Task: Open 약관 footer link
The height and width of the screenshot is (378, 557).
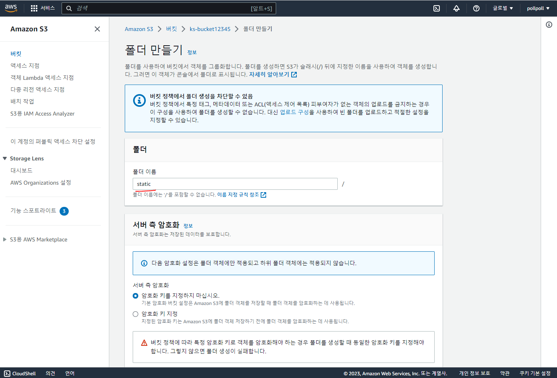Action: tap(505, 373)
